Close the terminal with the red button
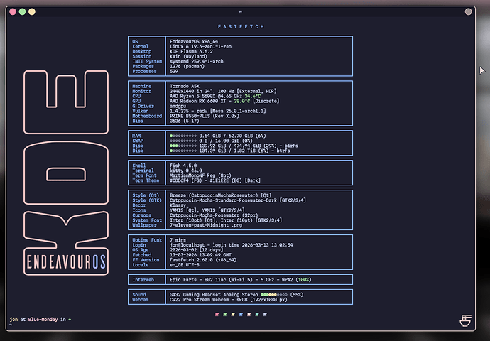 coord(13,11)
